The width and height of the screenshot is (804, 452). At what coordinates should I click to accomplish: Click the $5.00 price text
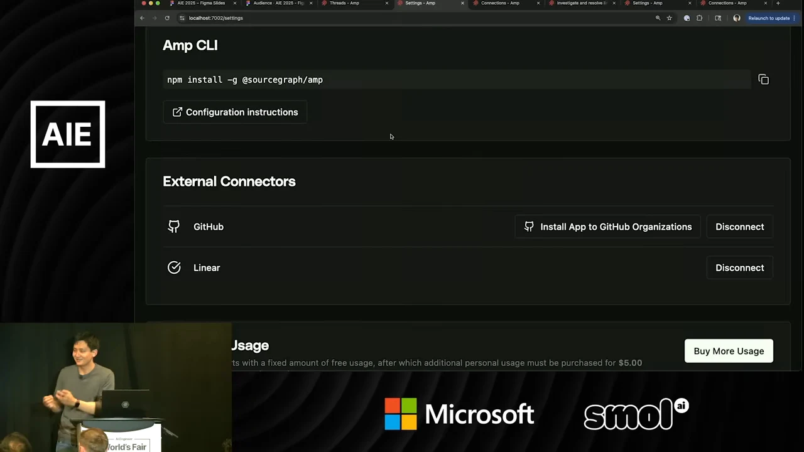click(630, 363)
